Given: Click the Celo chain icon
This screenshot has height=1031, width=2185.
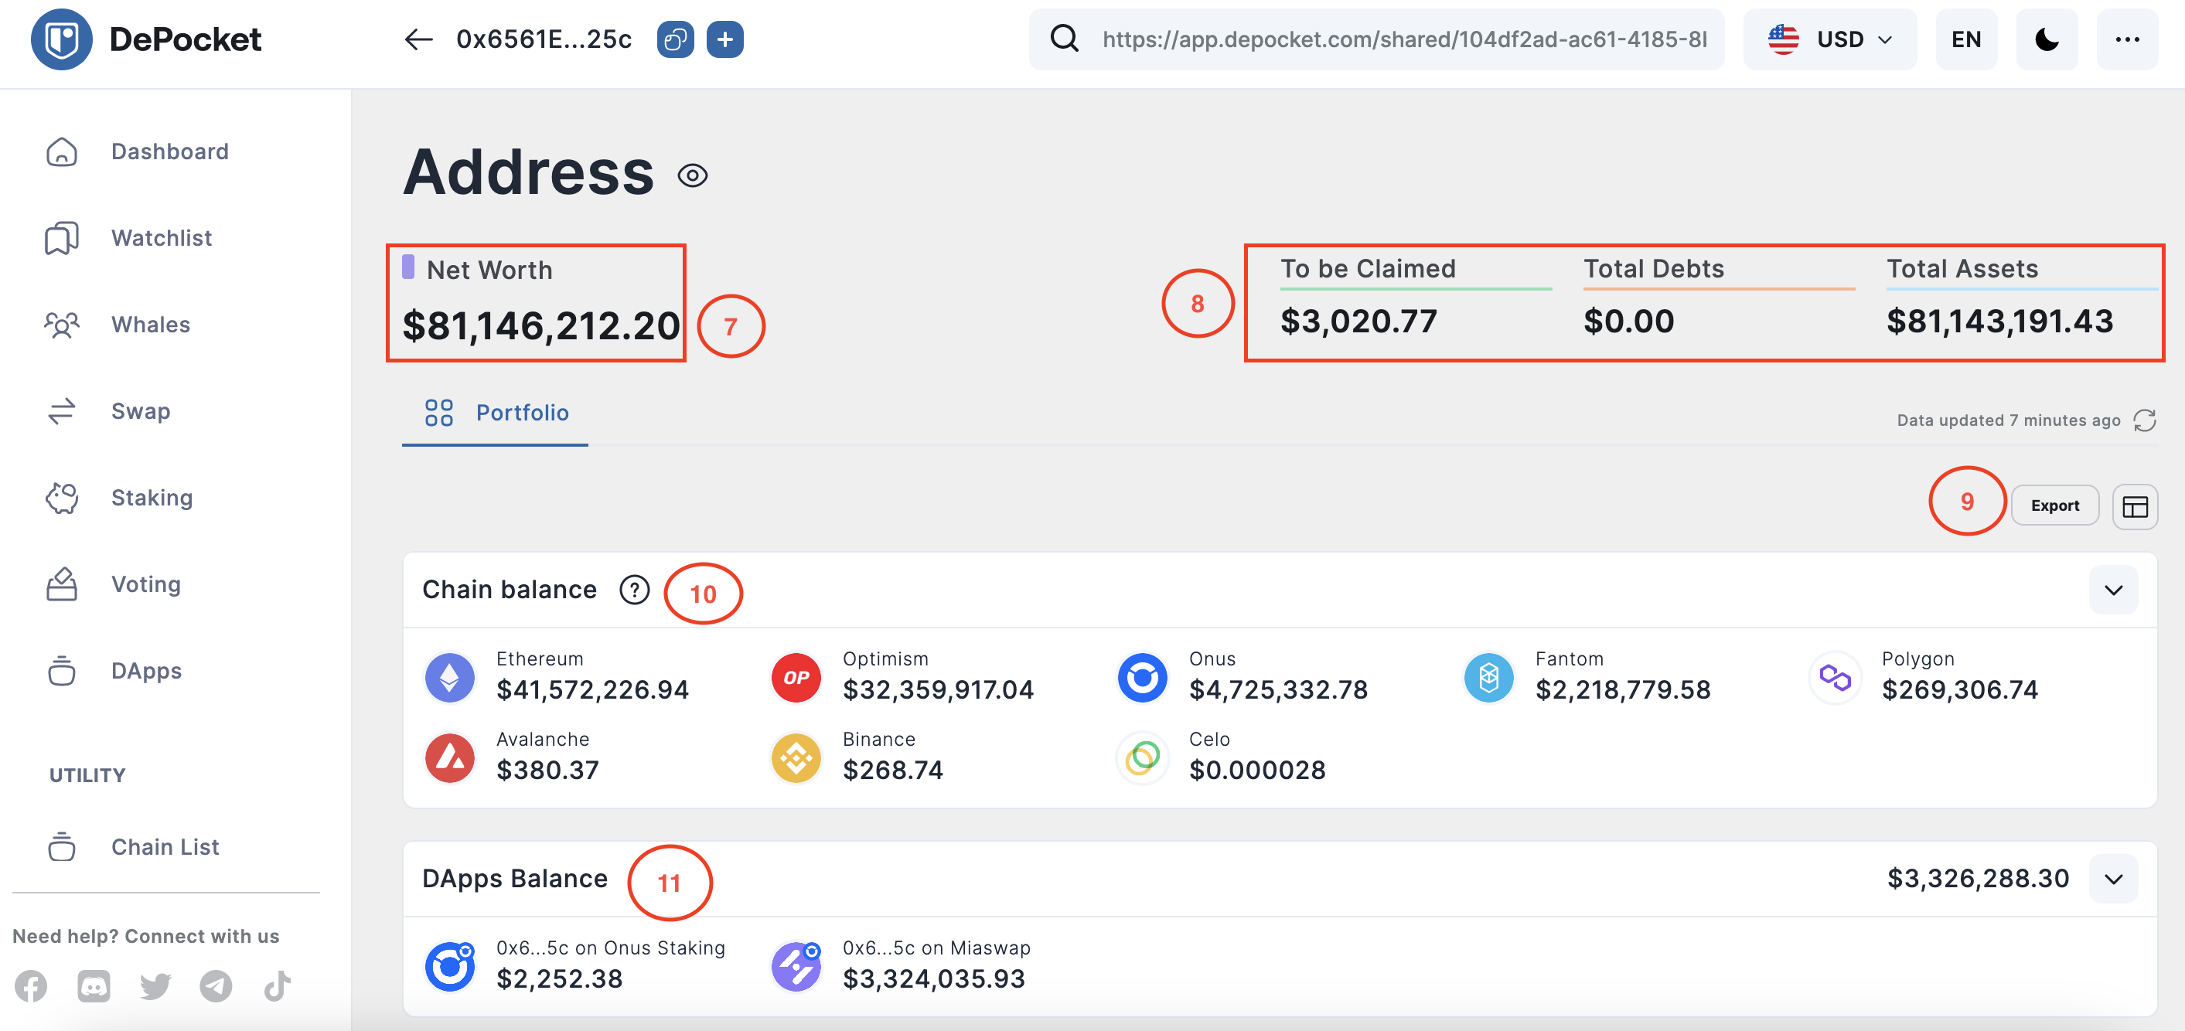Looking at the screenshot, I should click(1142, 757).
